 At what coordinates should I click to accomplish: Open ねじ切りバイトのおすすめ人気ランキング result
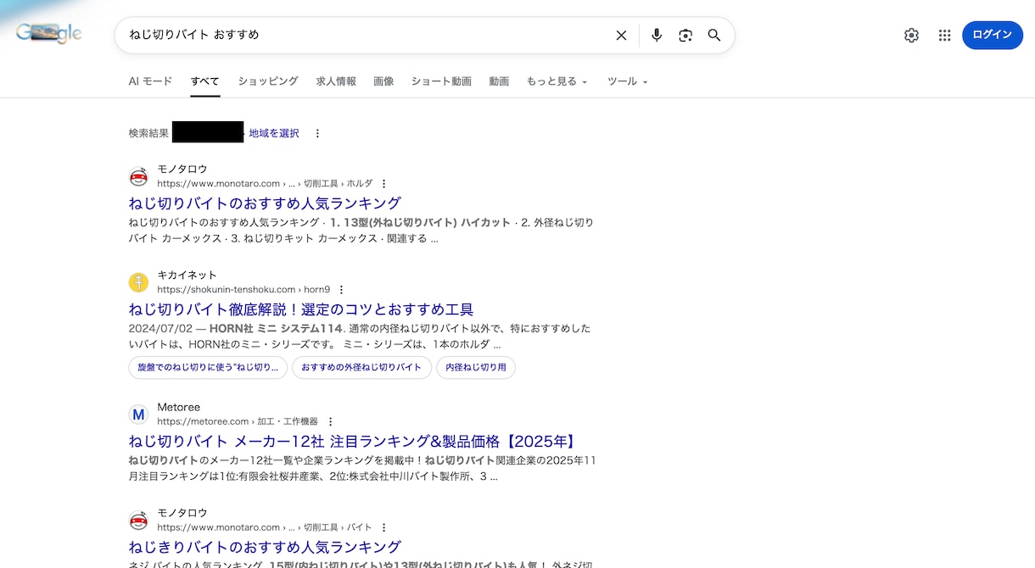[x=265, y=203]
